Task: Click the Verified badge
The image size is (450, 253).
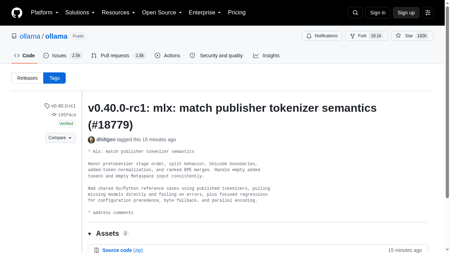Action: pos(66,124)
